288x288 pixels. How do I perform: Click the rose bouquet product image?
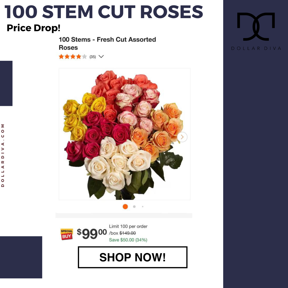coord(125,134)
